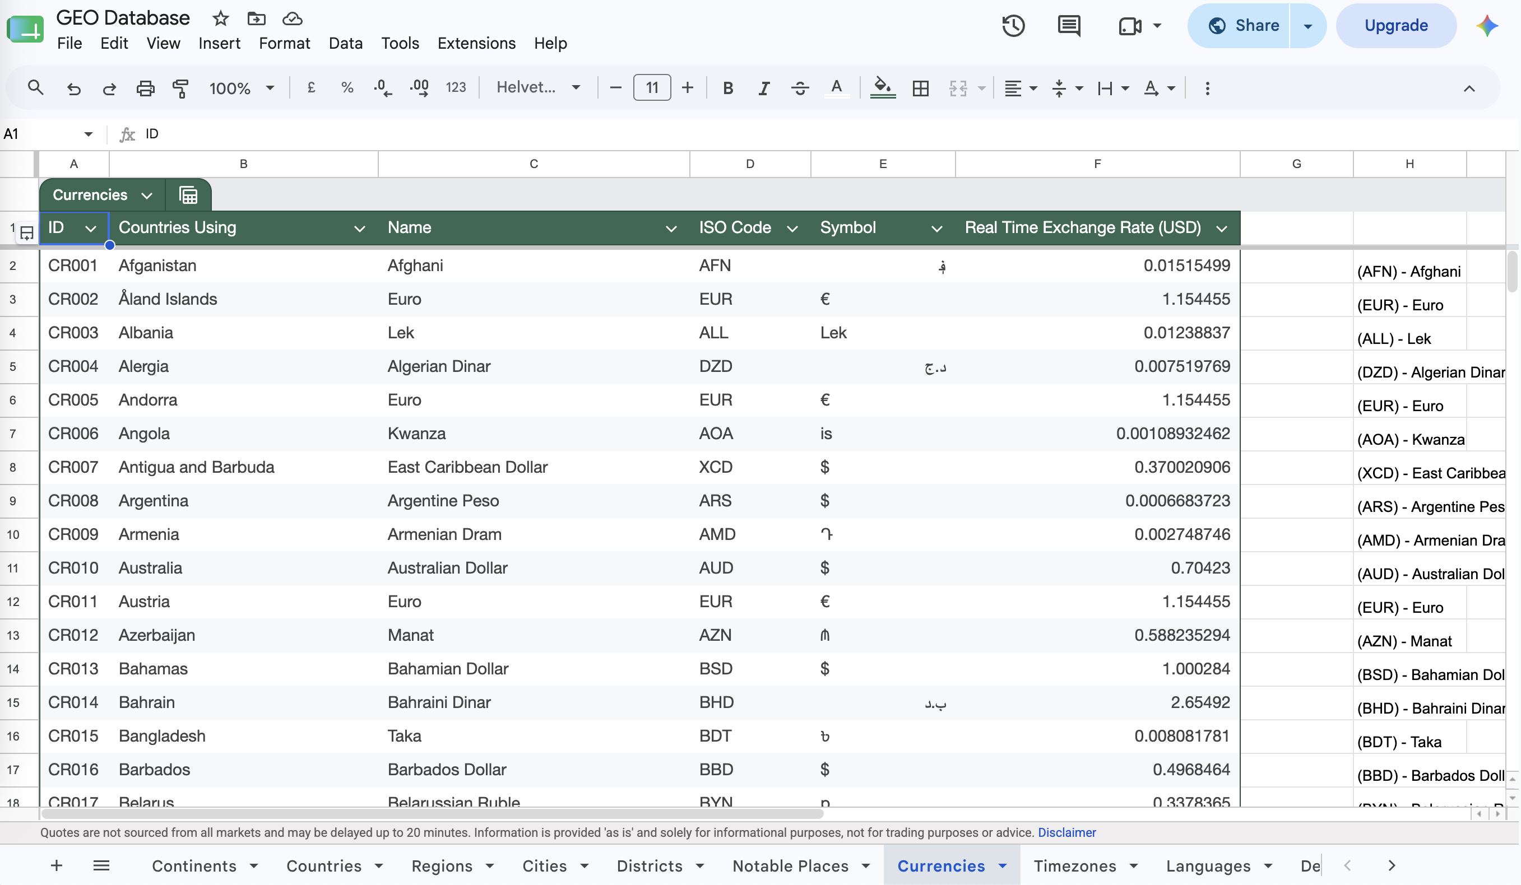Open the Disclaimer link
Viewport: 1521px width, 885px height.
pos(1066,832)
